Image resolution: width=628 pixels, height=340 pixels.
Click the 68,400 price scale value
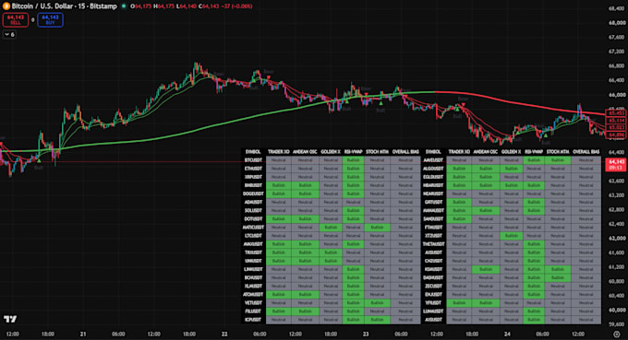[x=617, y=8]
